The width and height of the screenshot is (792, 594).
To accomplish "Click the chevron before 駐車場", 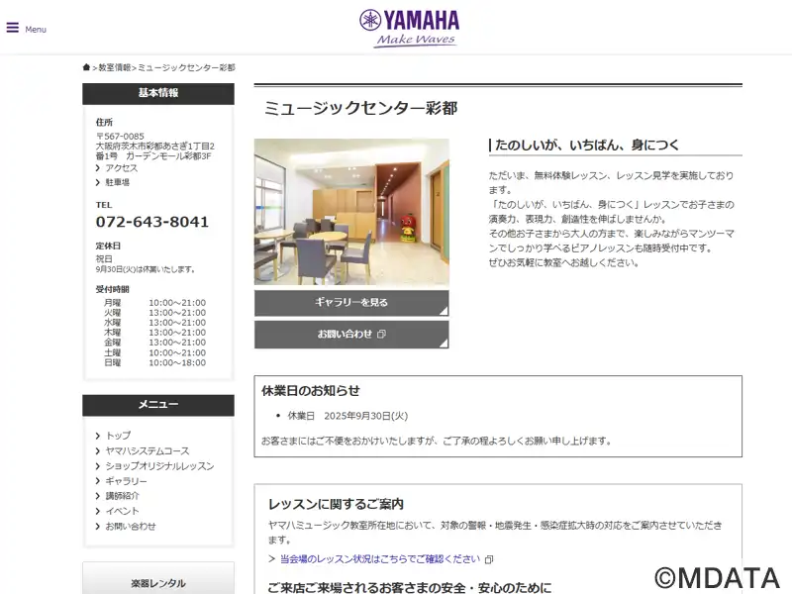I will click(x=98, y=182).
